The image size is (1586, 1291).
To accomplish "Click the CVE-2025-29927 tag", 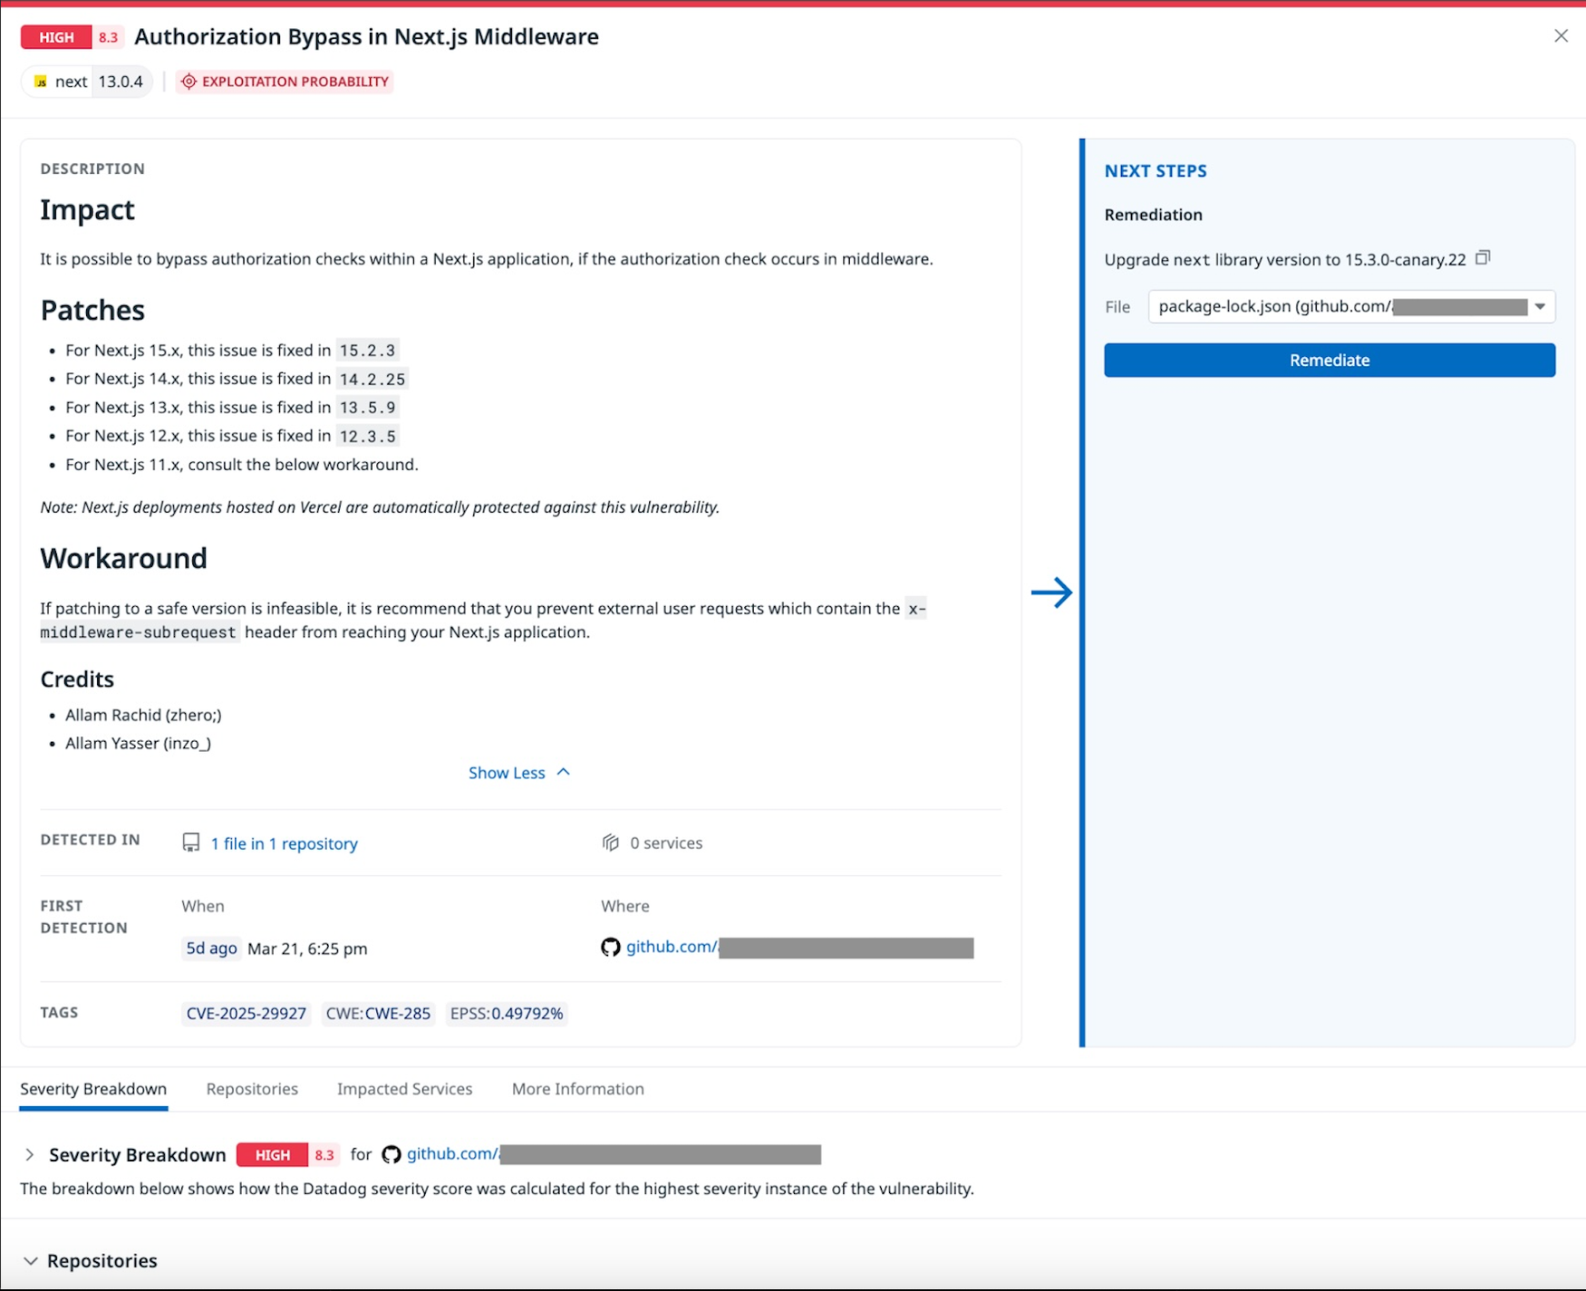I will pyautogui.click(x=246, y=1014).
